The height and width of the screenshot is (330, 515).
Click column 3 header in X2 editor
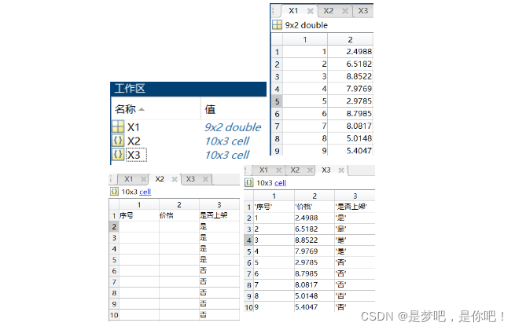click(219, 204)
